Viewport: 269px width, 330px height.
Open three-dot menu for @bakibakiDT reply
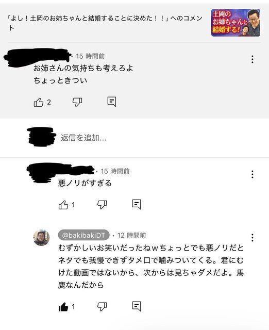point(252,238)
